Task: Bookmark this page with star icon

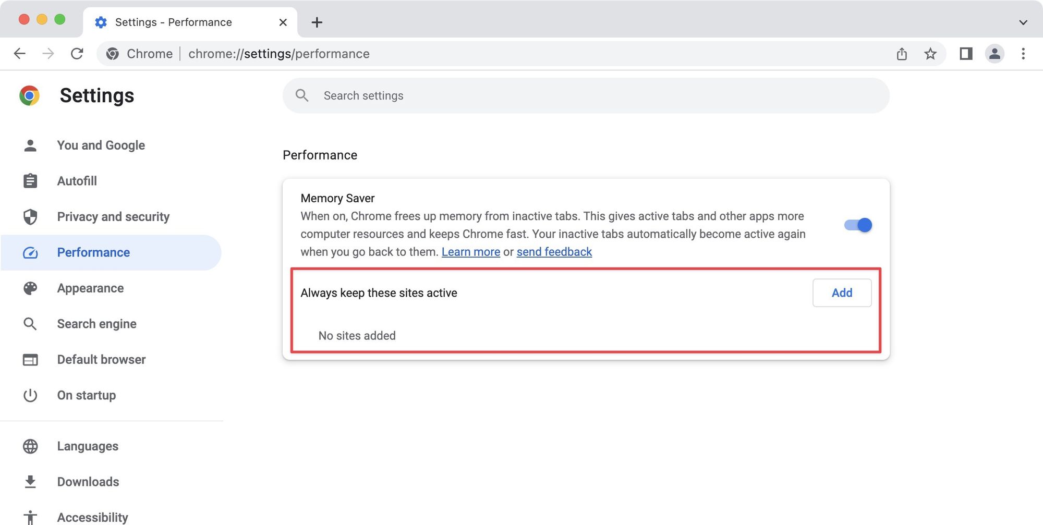Action: click(930, 54)
